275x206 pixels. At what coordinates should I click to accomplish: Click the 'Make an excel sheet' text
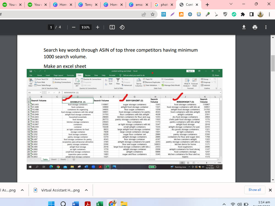point(65,66)
